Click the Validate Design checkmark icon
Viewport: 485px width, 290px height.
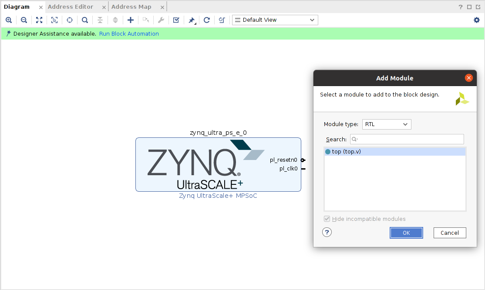pyautogui.click(x=176, y=20)
